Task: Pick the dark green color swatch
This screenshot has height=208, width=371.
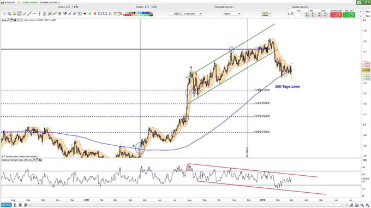Action: [152, 15]
